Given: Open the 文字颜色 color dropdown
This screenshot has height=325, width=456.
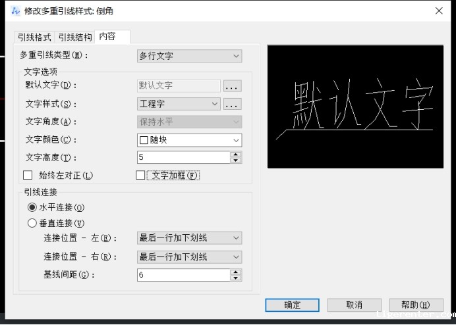Looking at the screenshot, I should click(x=189, y=139).
